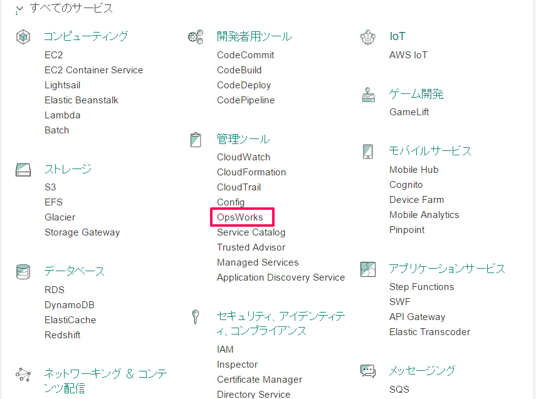
Task: Go to Trusted Advisor
Action: click(251, 247)
